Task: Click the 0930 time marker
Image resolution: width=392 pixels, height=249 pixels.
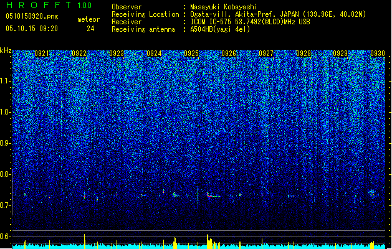Action: pyautogui.click(x=378, y=54)
